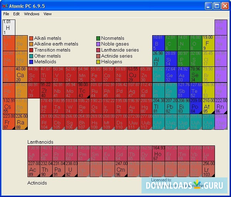Select the Curium (Cm) element cell
Screen dimensions: 231x197
point(121,169)
